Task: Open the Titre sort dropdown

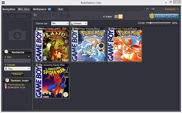Action: click(x=60, y=23)
